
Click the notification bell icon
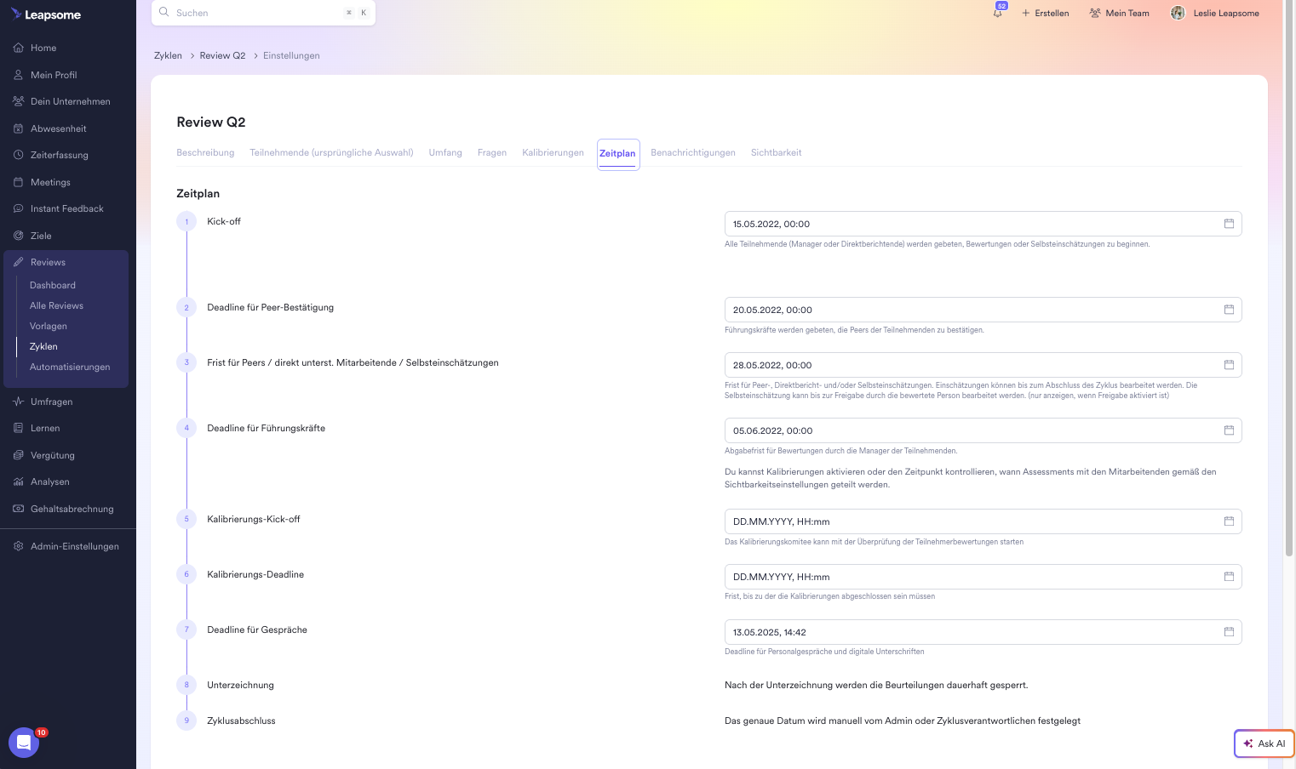click(997, 13)
